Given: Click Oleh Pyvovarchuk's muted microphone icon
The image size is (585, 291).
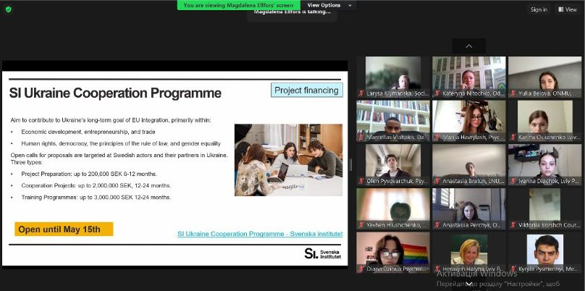Looking at the screenshot, I should 361,181.
